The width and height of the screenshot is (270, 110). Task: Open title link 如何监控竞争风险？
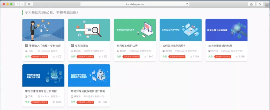click(174, 46)
